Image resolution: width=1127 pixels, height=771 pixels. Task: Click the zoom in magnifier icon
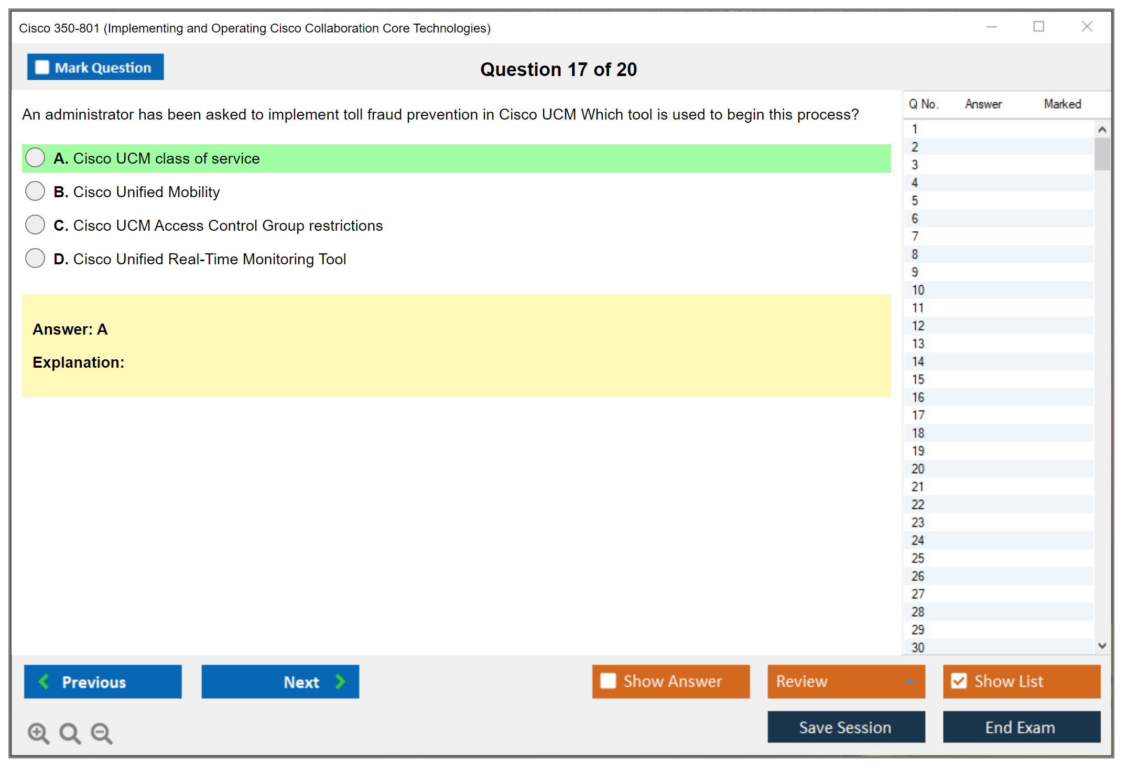38,733
